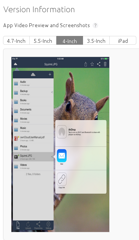
Task: Click the App Video Preview and Screenshots label
Action: click(46, 25)
